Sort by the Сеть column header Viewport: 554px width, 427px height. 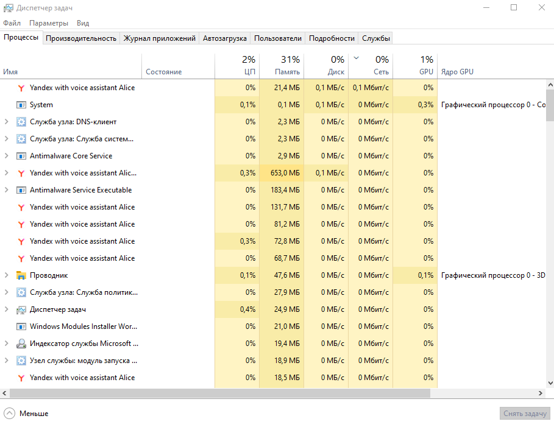point(371,66)
